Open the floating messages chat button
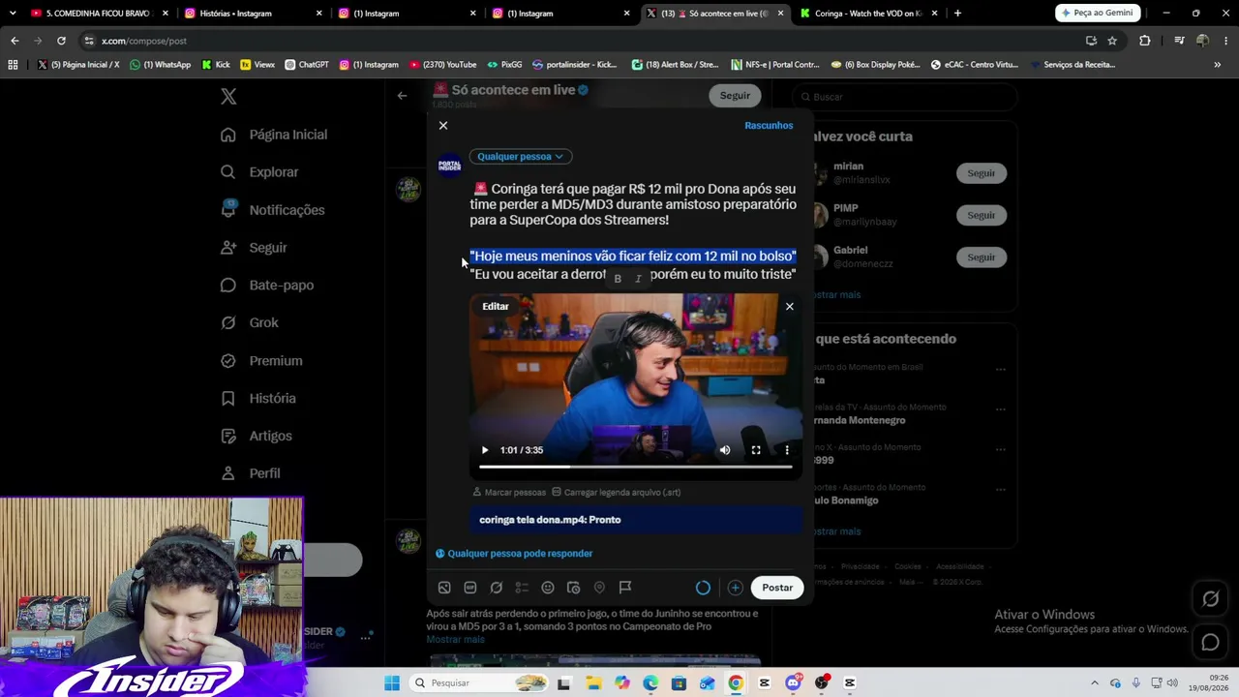Viewport: 1239px width, 697px height. click(1210, 643)
